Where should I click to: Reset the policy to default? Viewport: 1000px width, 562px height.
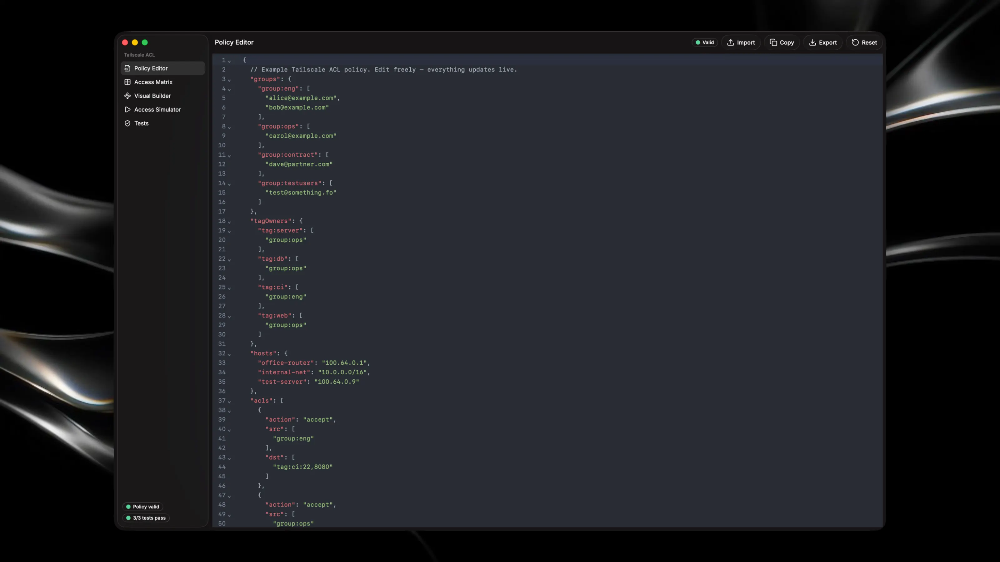(864, 42)
